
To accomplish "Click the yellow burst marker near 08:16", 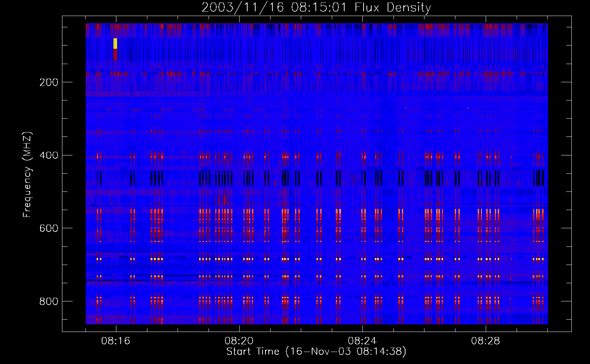I will coord(115,43).
